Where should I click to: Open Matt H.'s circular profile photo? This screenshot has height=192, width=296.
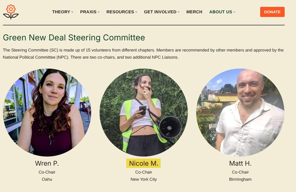click(240, 112)
